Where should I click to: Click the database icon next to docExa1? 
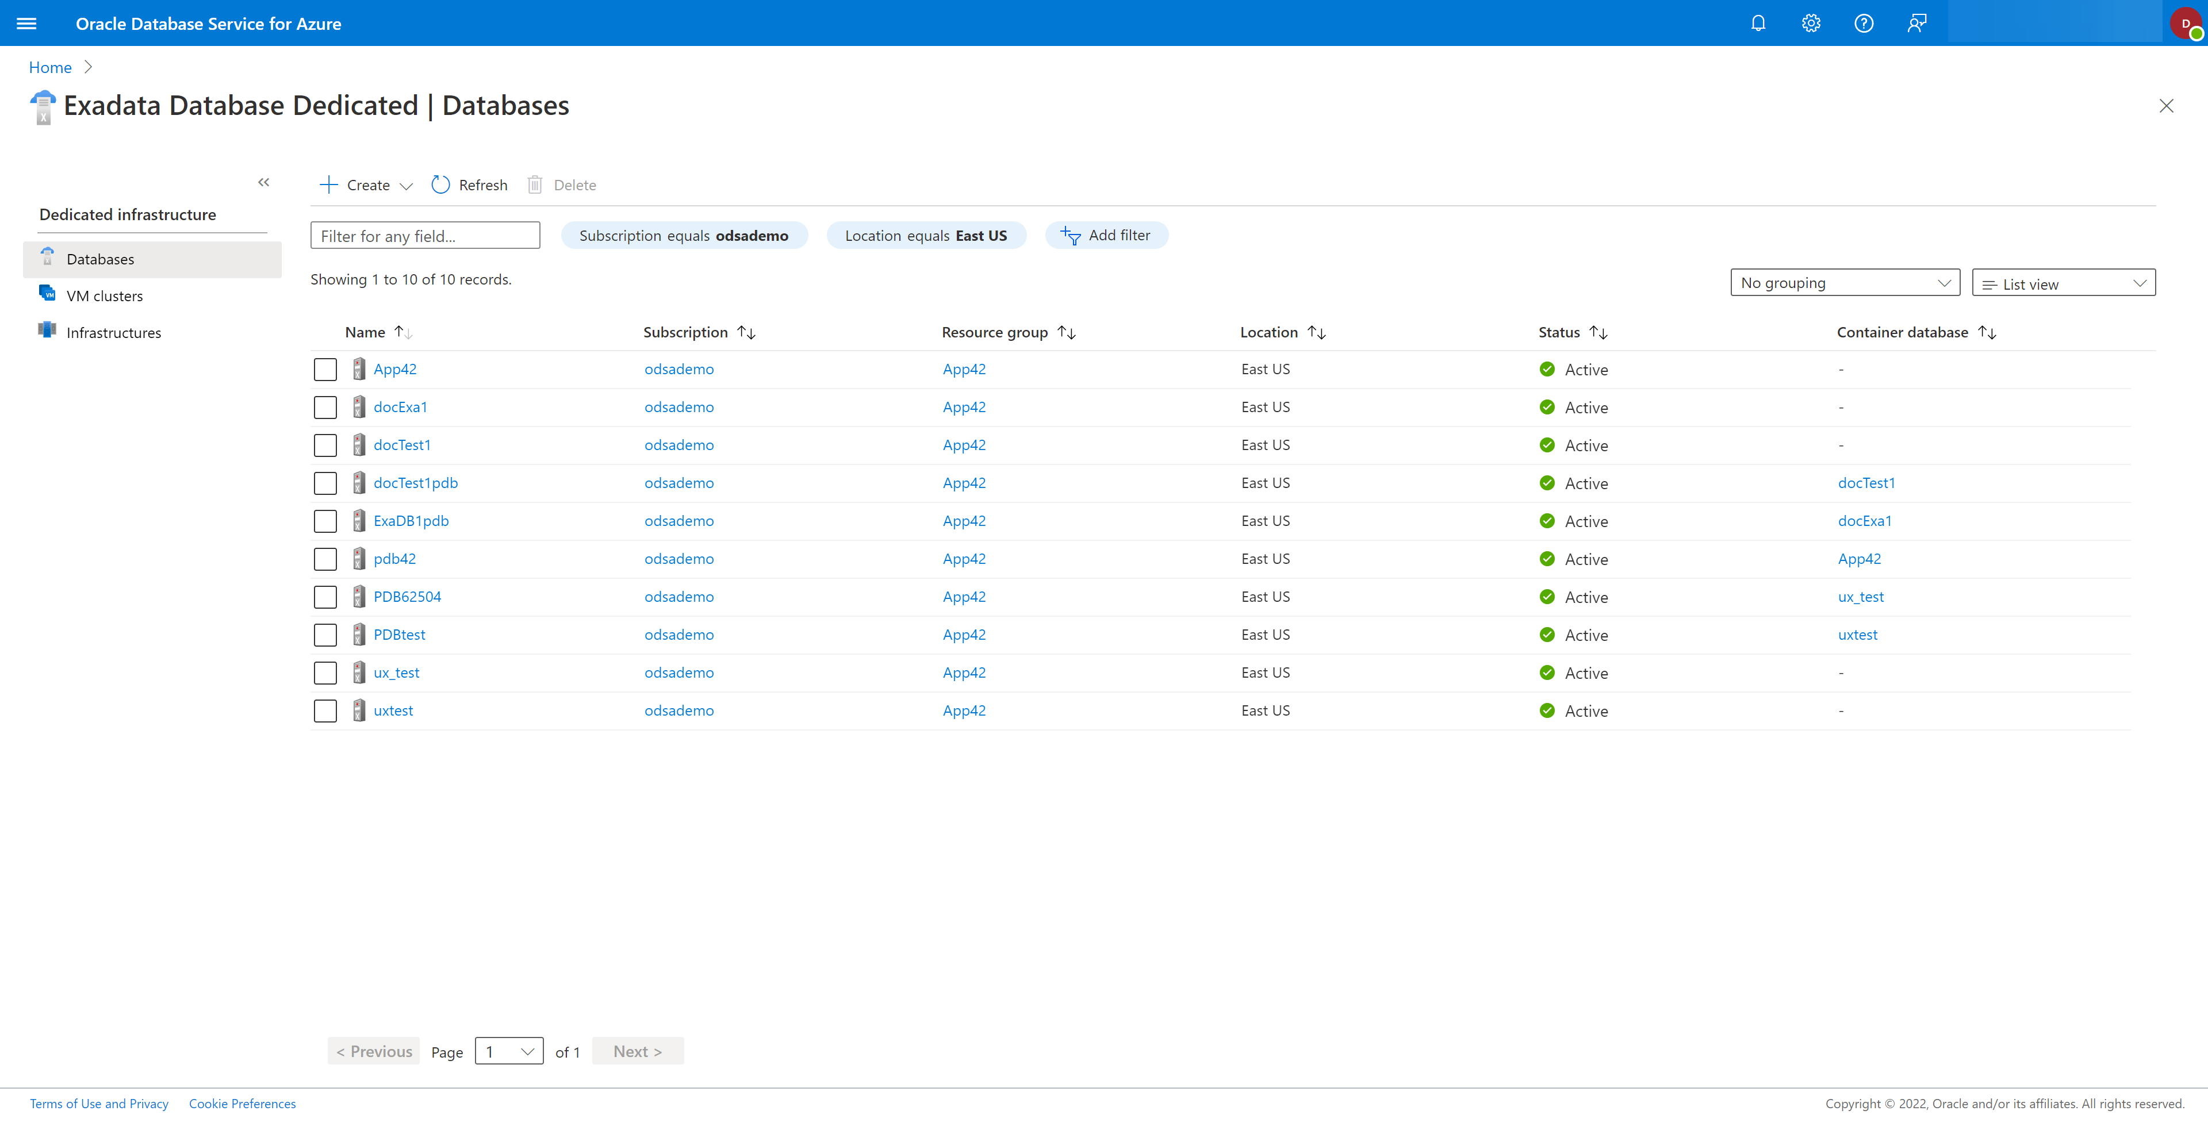[359, 407]
